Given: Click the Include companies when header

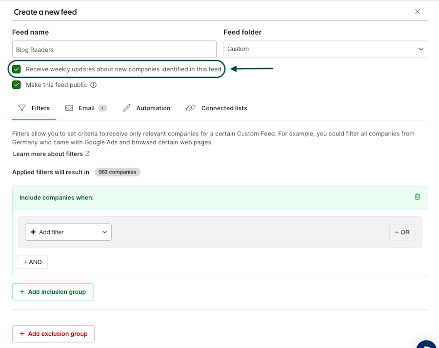Looking at the screenshot, I should [x=220, y=197].
